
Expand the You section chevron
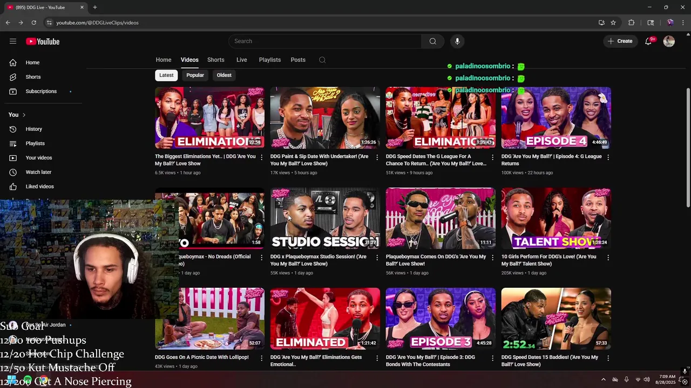pos(24,115)
